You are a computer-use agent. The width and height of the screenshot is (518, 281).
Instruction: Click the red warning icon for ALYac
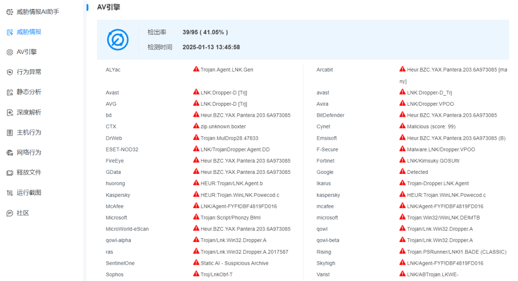(196, 69)
